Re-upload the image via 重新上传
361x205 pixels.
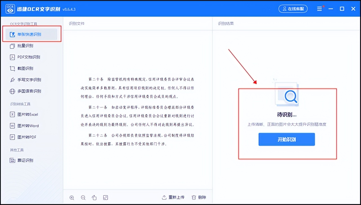[173, 197]
